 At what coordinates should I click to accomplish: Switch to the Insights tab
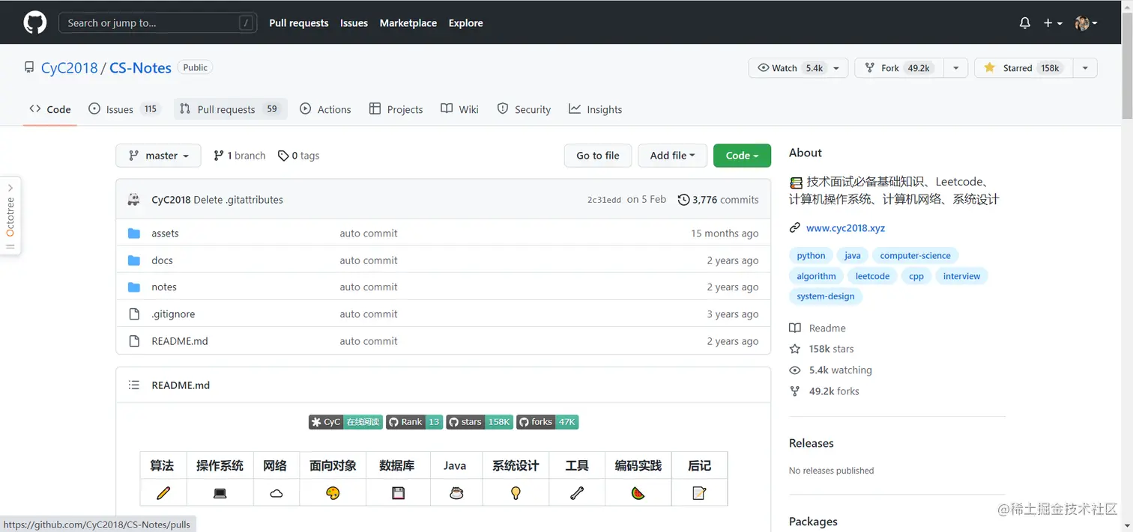(596, 109)
